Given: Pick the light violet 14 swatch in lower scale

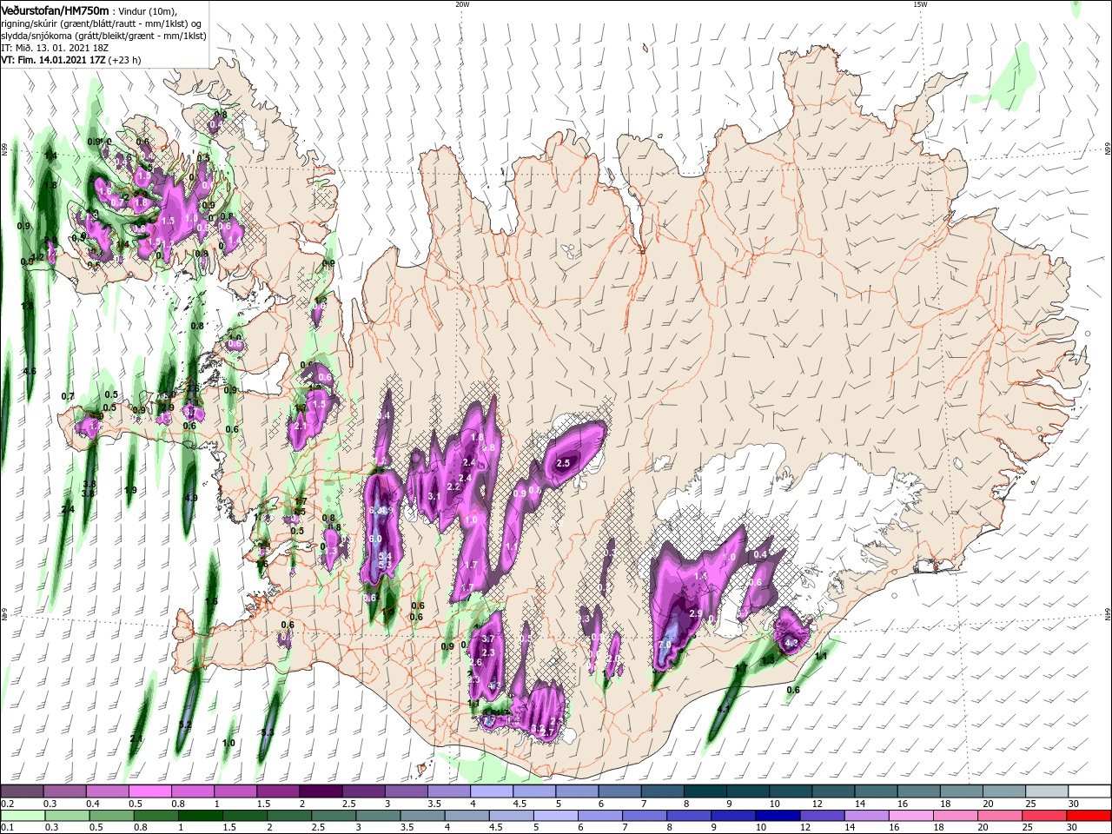Looking at the screenshot, I should click(x=867, y=816).
